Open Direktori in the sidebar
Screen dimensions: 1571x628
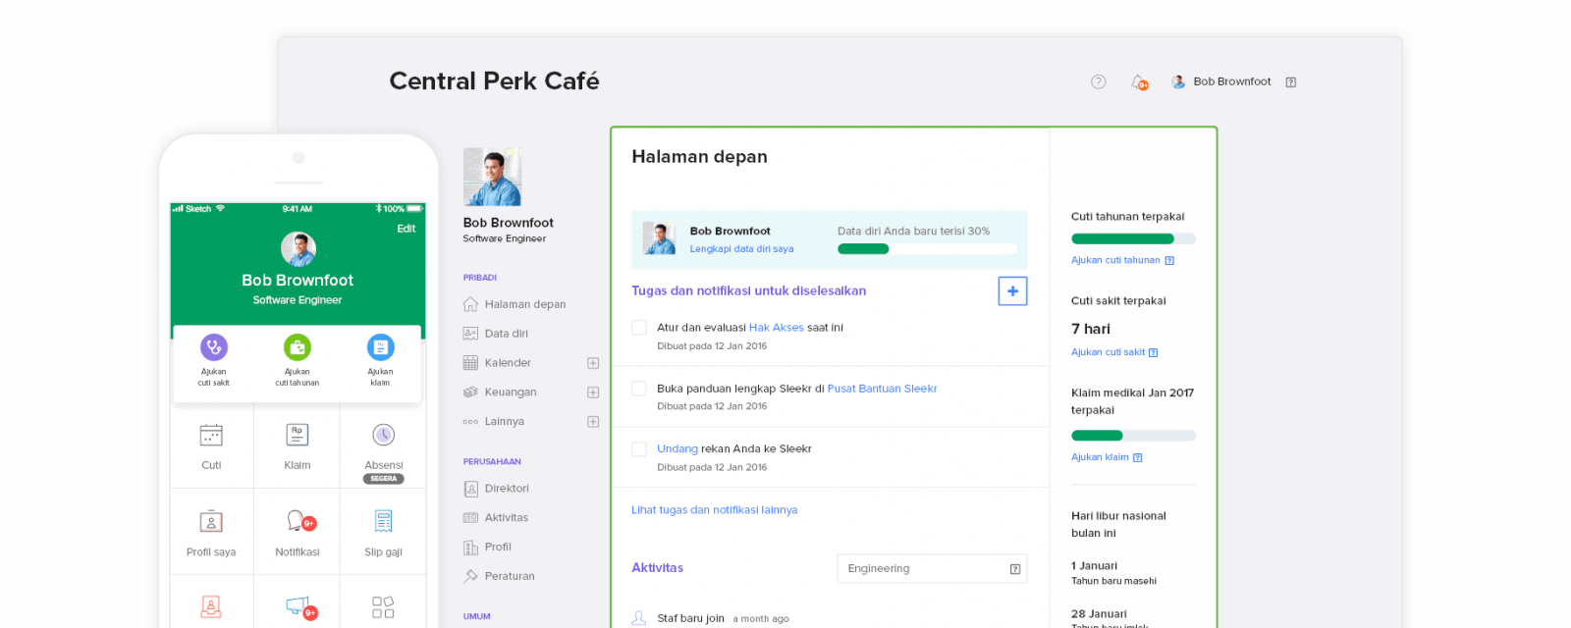[496, 489]
